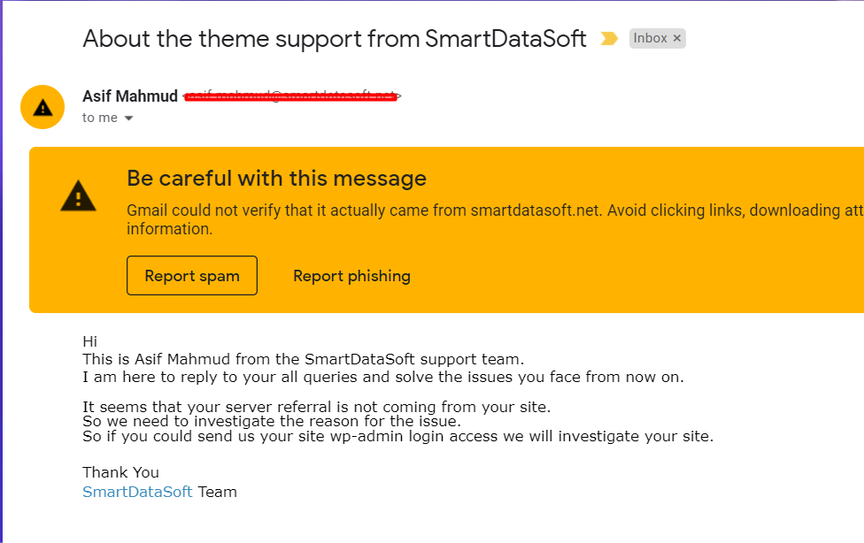Click the line introducing the SmartDataSoft support team
The image size is (864, 543).
click(303, 359)
